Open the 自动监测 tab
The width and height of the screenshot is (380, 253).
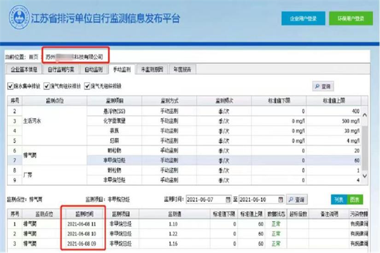[96, 68]
